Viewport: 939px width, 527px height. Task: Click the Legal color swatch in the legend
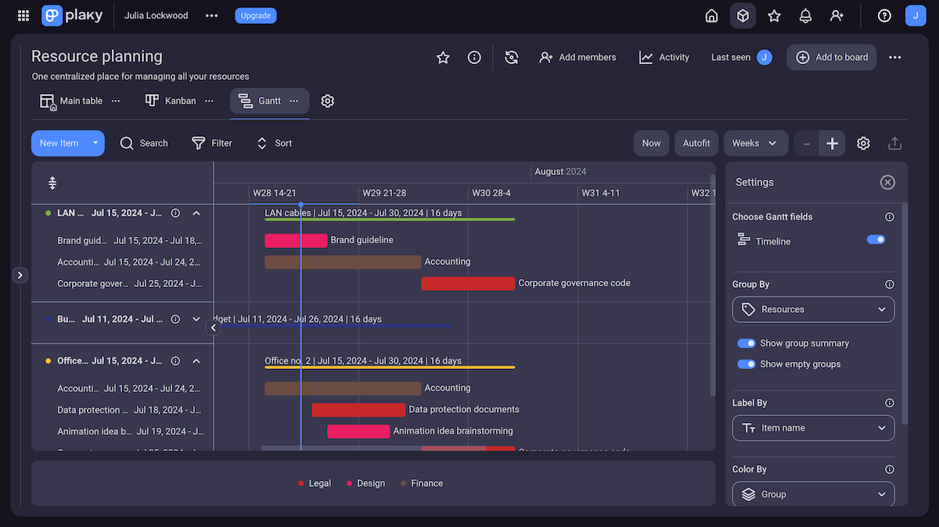302,482
